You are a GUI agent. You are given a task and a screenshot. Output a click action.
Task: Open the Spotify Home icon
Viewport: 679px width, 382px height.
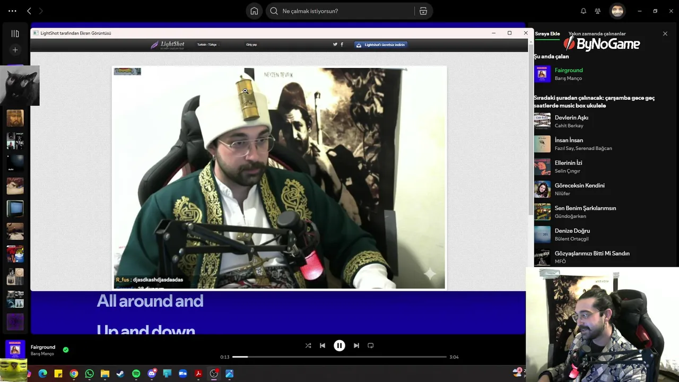click(254, 11)
